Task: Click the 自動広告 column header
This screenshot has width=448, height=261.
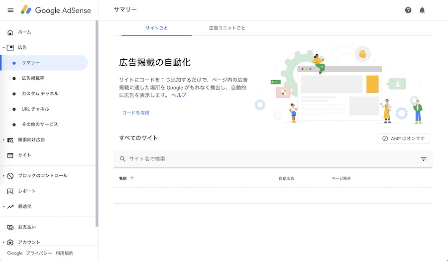Action: coord(287,178)
